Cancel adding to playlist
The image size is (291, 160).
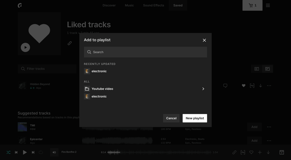171,118
